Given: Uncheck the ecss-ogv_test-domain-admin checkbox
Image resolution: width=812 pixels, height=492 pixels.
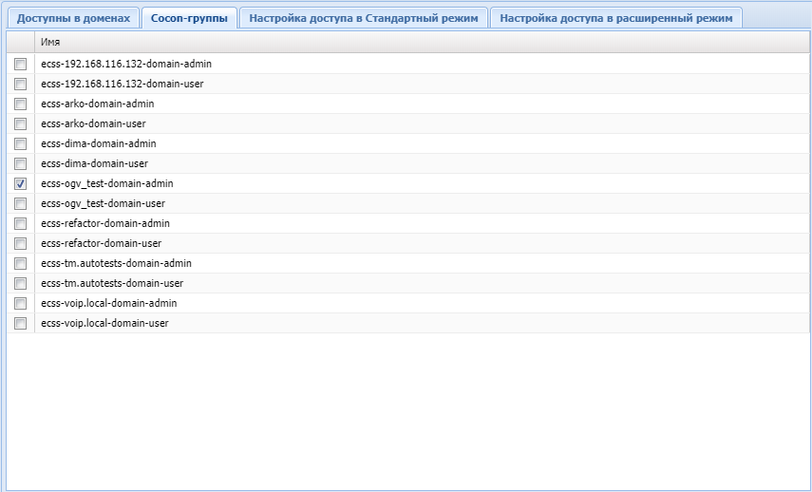Looking at the screenshot, I should 20,183.
